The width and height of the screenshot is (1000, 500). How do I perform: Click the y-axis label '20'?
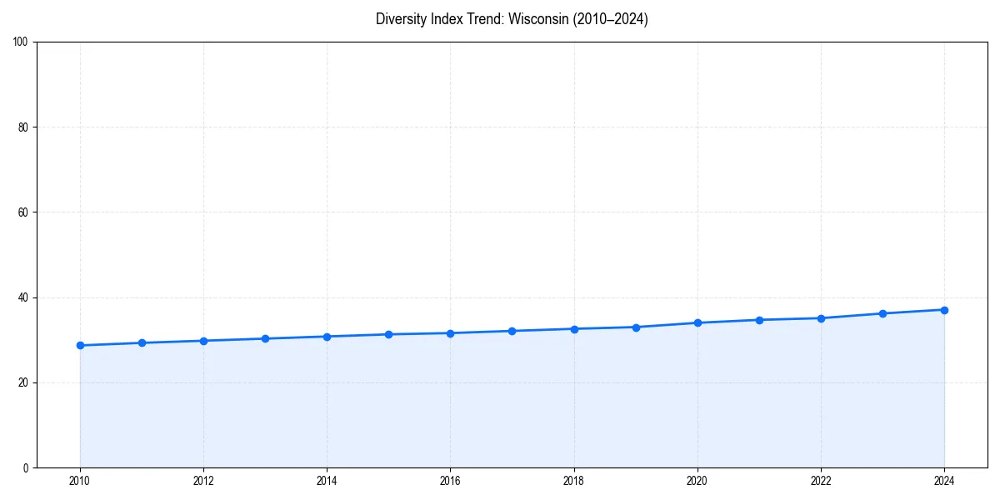tap(24, 382)
